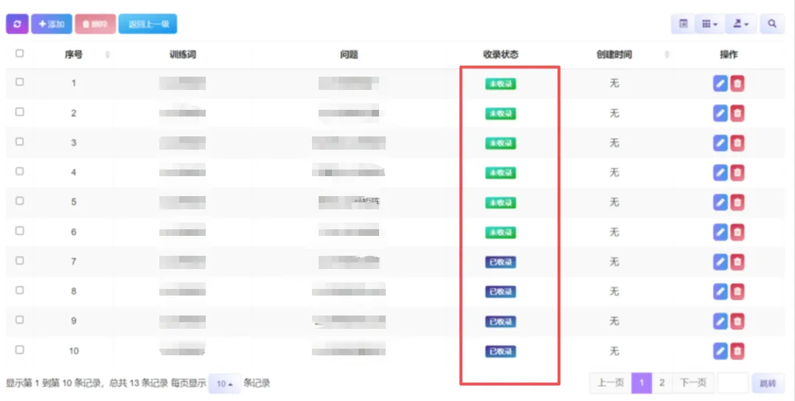Image resolution: width=795 pixels, height=401 pixels.
Task: Edit row 6 with pencil icon
Action: click(x=720, y=232)
